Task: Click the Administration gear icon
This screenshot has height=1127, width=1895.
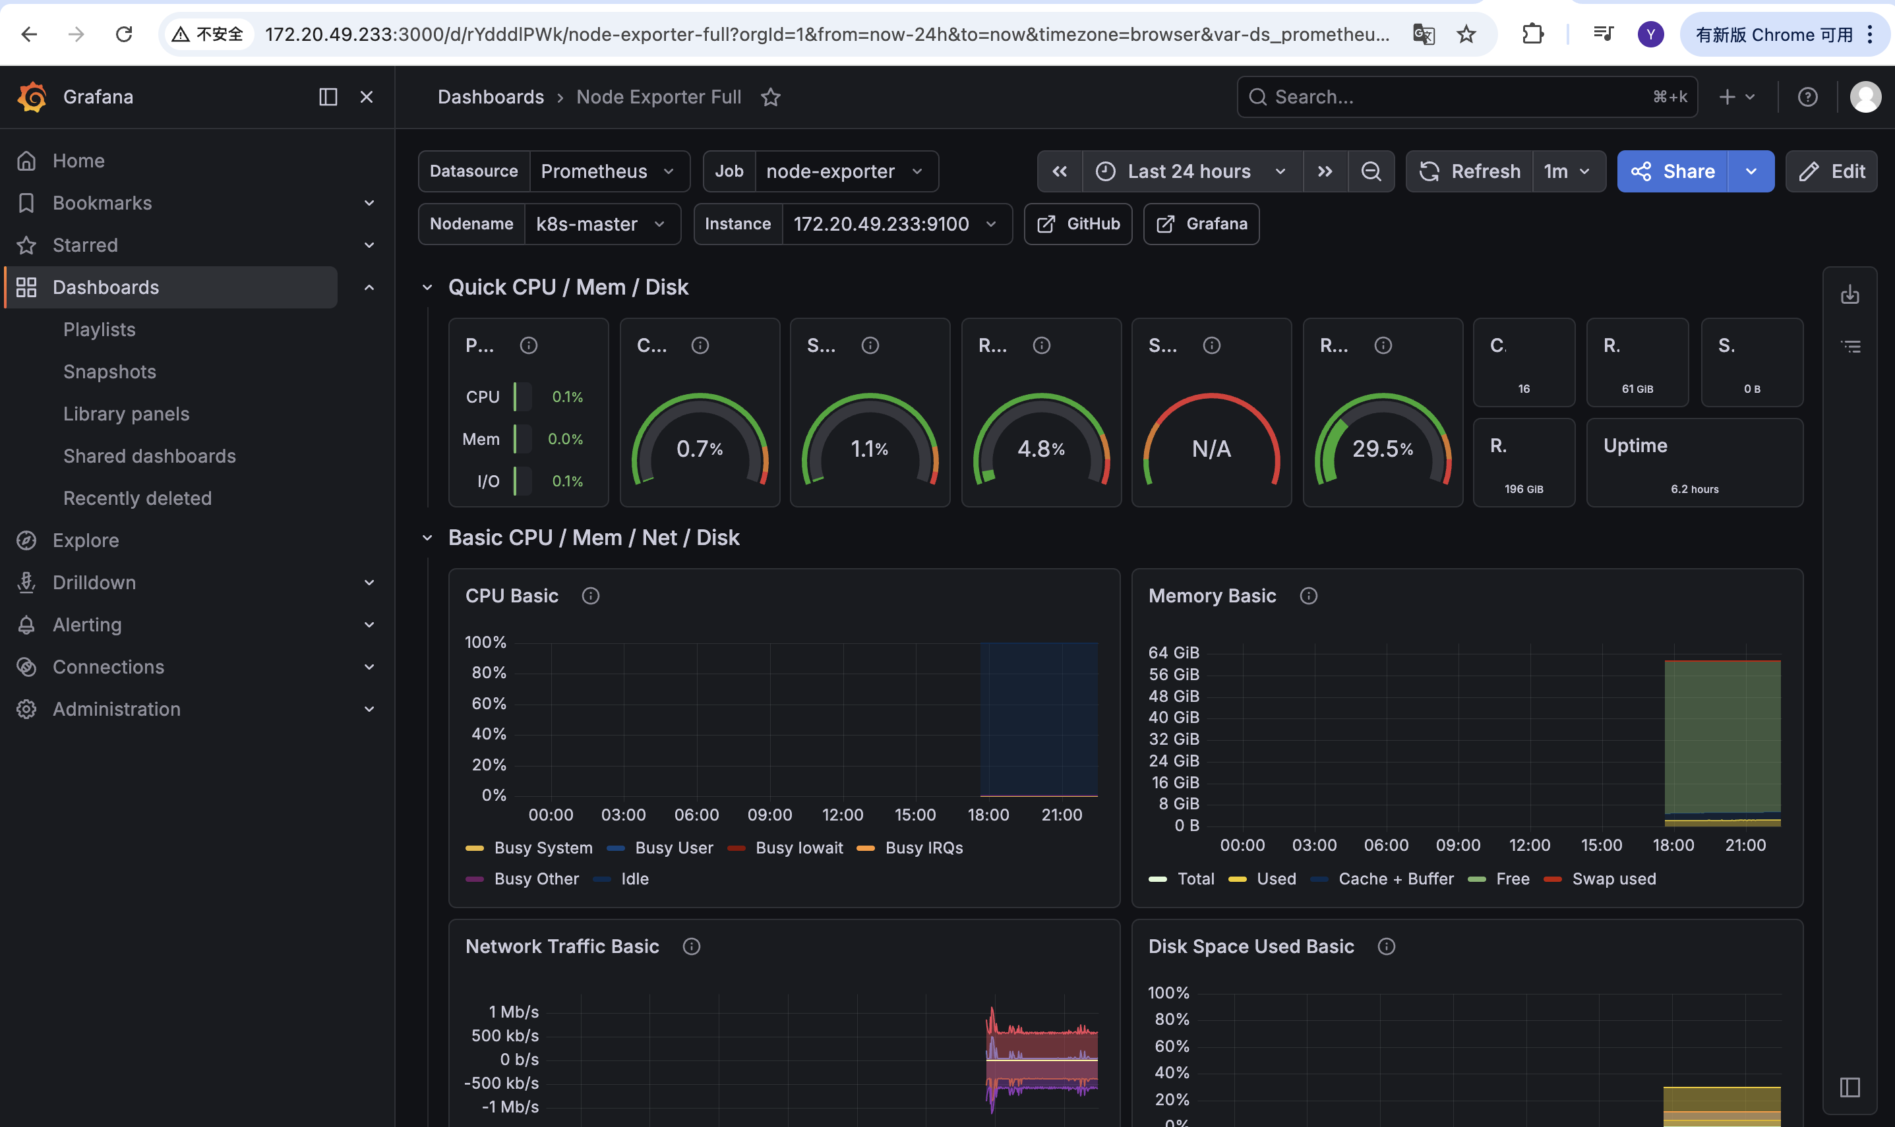Action: (26, 708)
